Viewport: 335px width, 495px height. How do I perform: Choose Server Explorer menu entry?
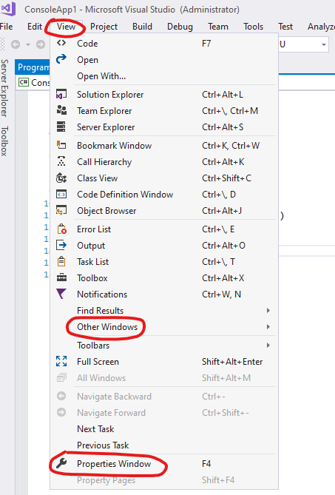tap(164, 127)
